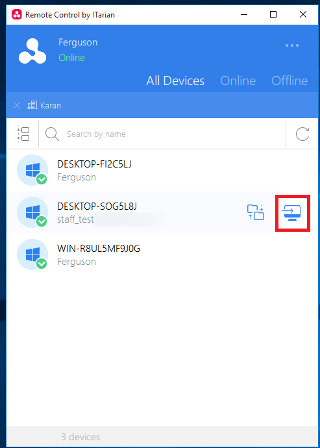Click the ITarian profile logo
Viewport: 320px width, 448px height.
(32, 51)
